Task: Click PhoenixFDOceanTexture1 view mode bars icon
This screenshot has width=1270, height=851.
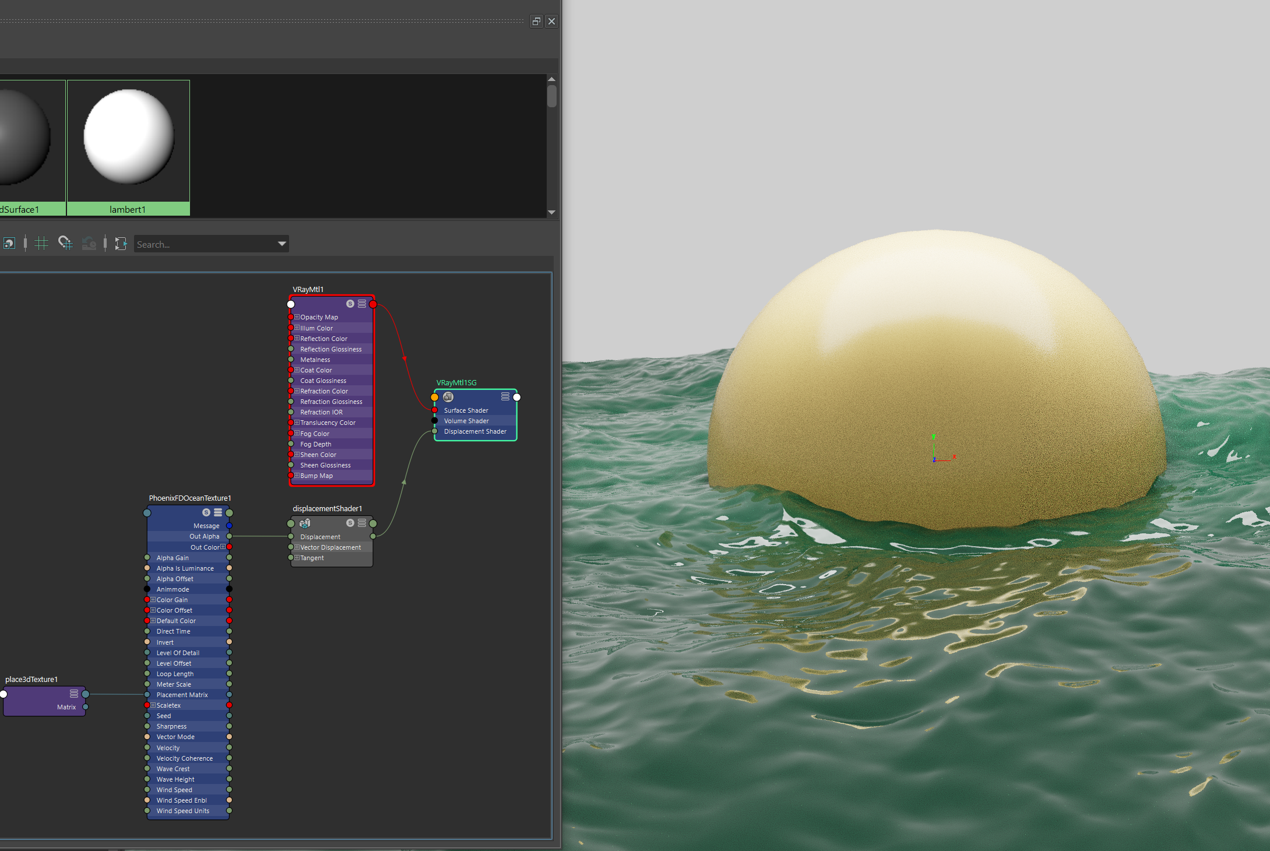Action: [218, 512]
